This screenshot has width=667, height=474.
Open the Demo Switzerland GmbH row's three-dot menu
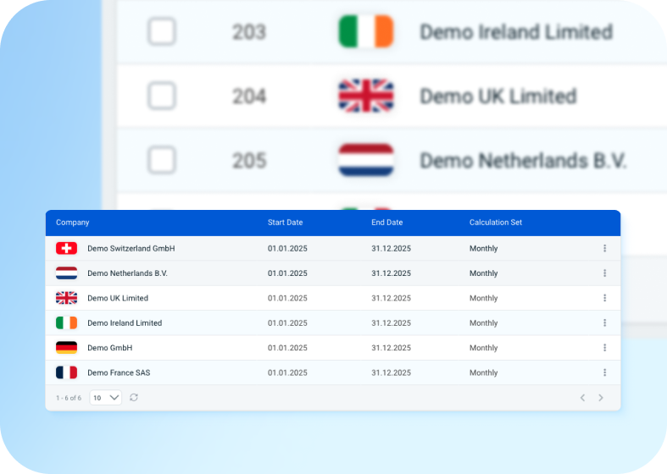click(x=604, y=248)
